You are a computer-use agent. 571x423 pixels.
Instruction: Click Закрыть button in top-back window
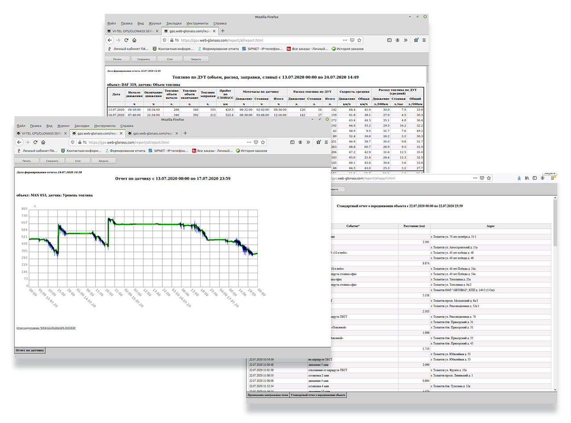coord(196,59)
